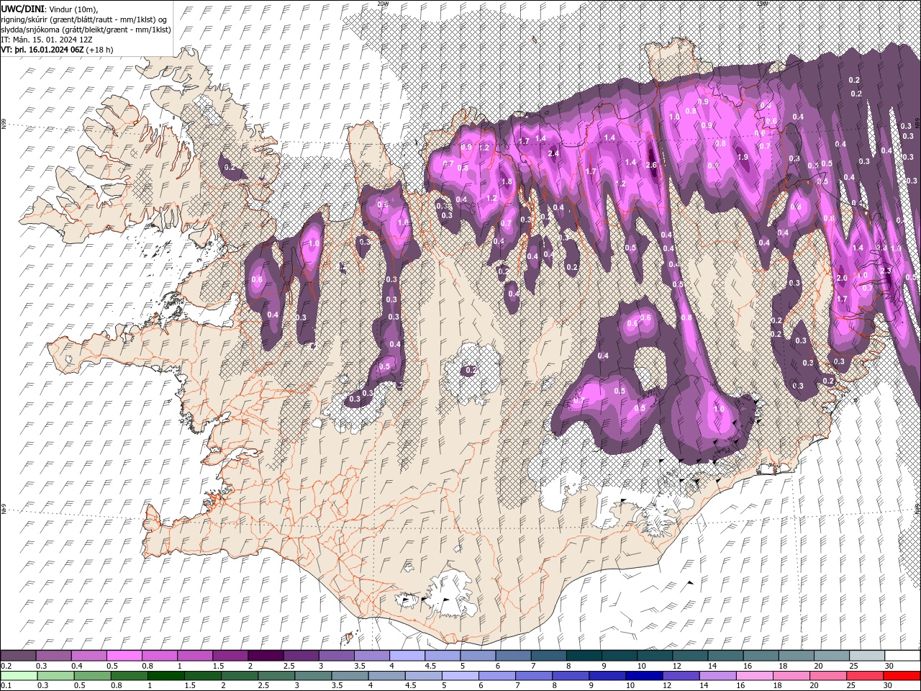Click the '2.0' snowfall value in the east
Screen dimensions: 921x691
[x=842, y=278]
